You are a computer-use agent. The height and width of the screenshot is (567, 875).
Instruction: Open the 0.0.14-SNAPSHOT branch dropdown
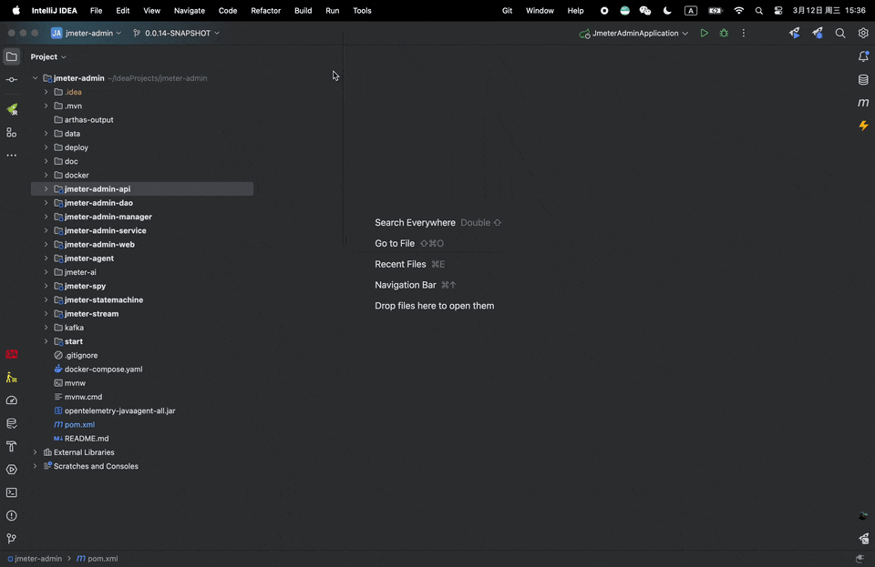tap(176, 34)
